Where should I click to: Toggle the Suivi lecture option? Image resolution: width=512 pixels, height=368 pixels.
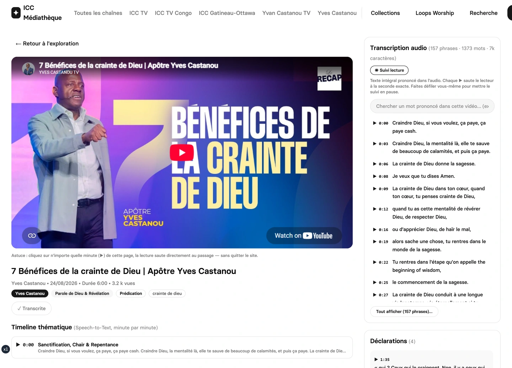(389, 70)
